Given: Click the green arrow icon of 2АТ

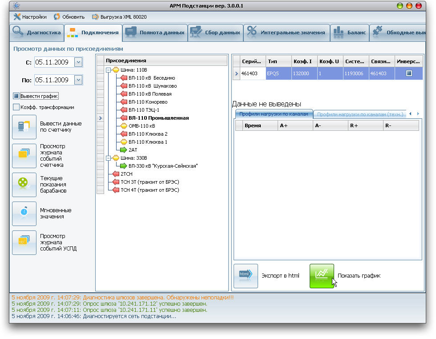Looking at the screenshot, I should pos(124,150).
